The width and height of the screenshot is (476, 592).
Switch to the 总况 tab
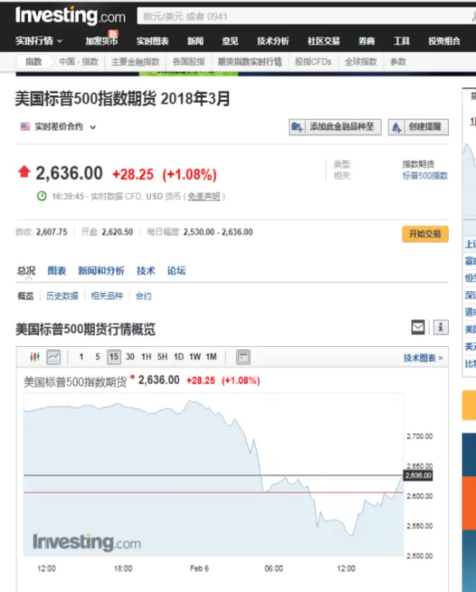[x=26, y=271]
